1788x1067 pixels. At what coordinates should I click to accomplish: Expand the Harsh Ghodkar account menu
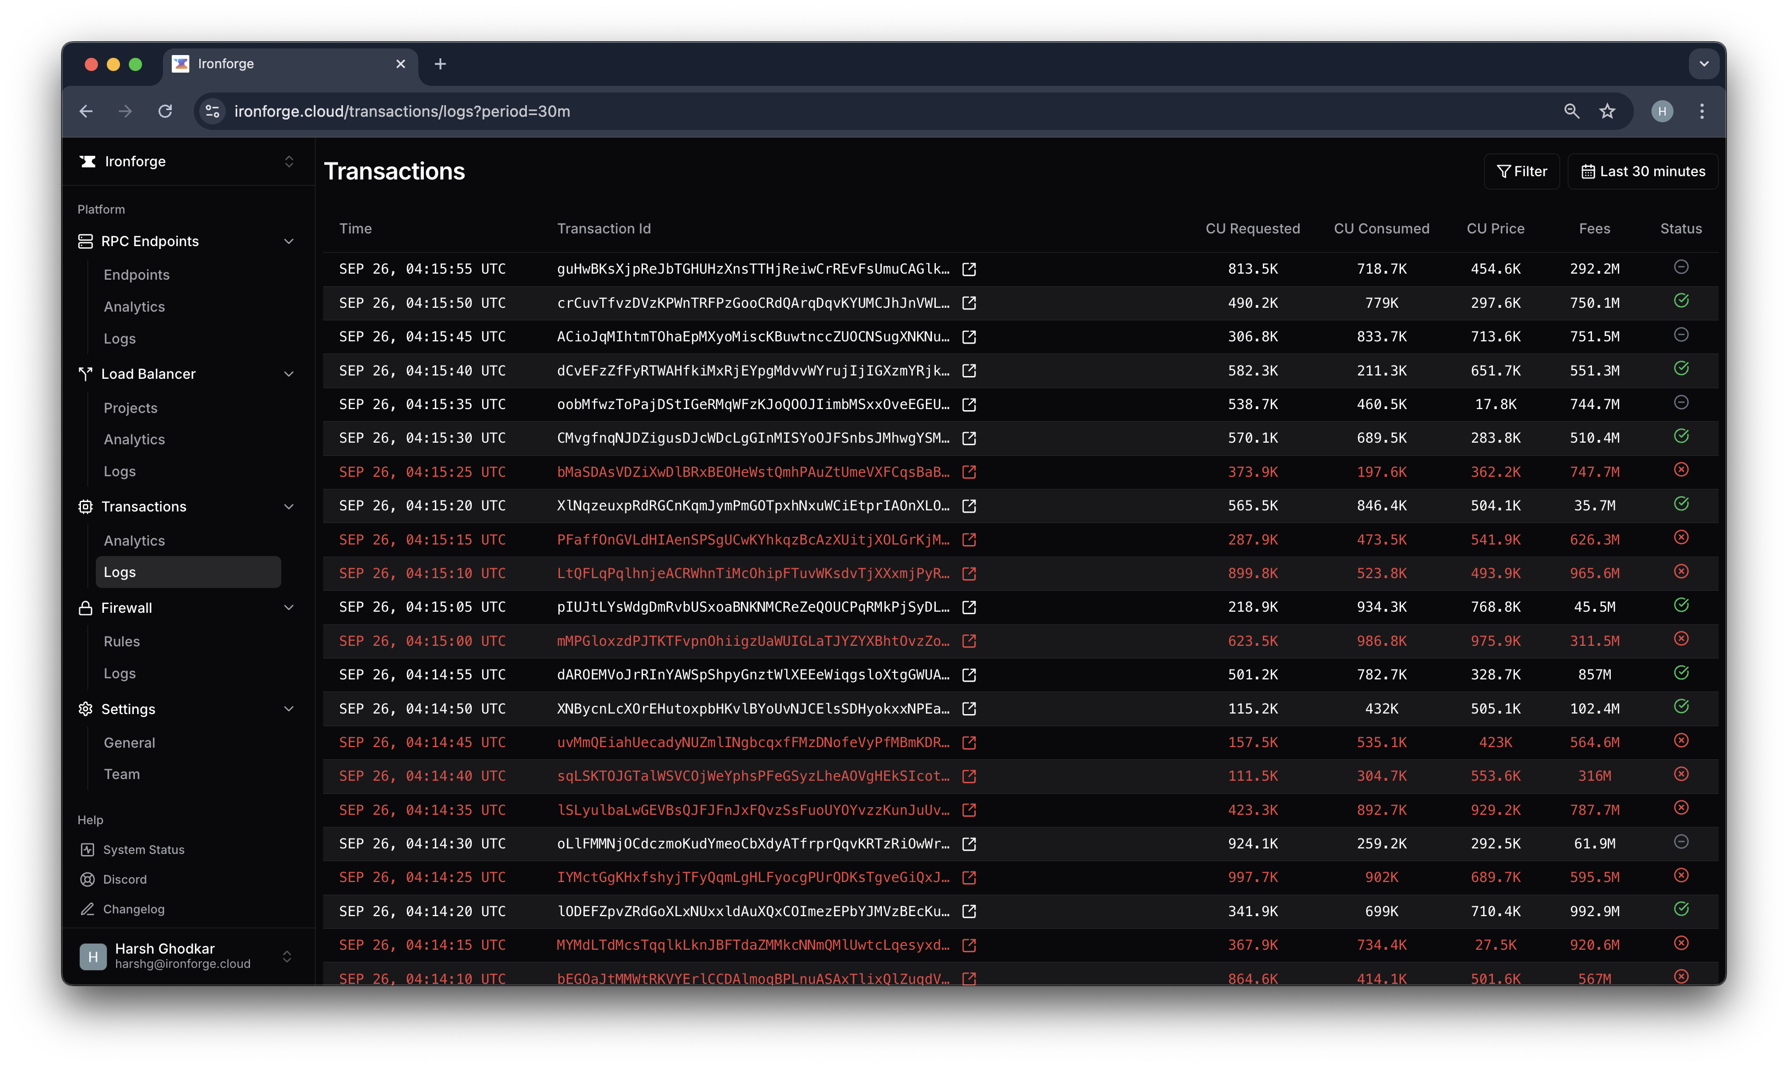[x=287, y=956]
